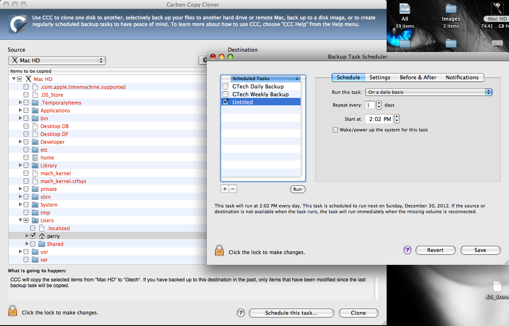Click the home network volume icon
Image resolution: width=509 pixels, height=326 pixels.
35,158
